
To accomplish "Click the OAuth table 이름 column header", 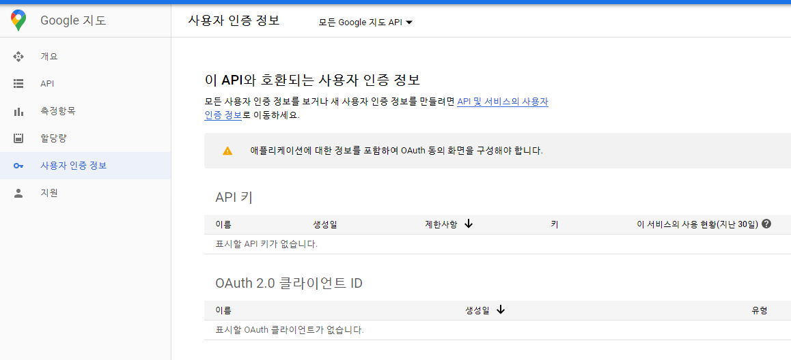I will pyautogui.click(x=223, y=310).
